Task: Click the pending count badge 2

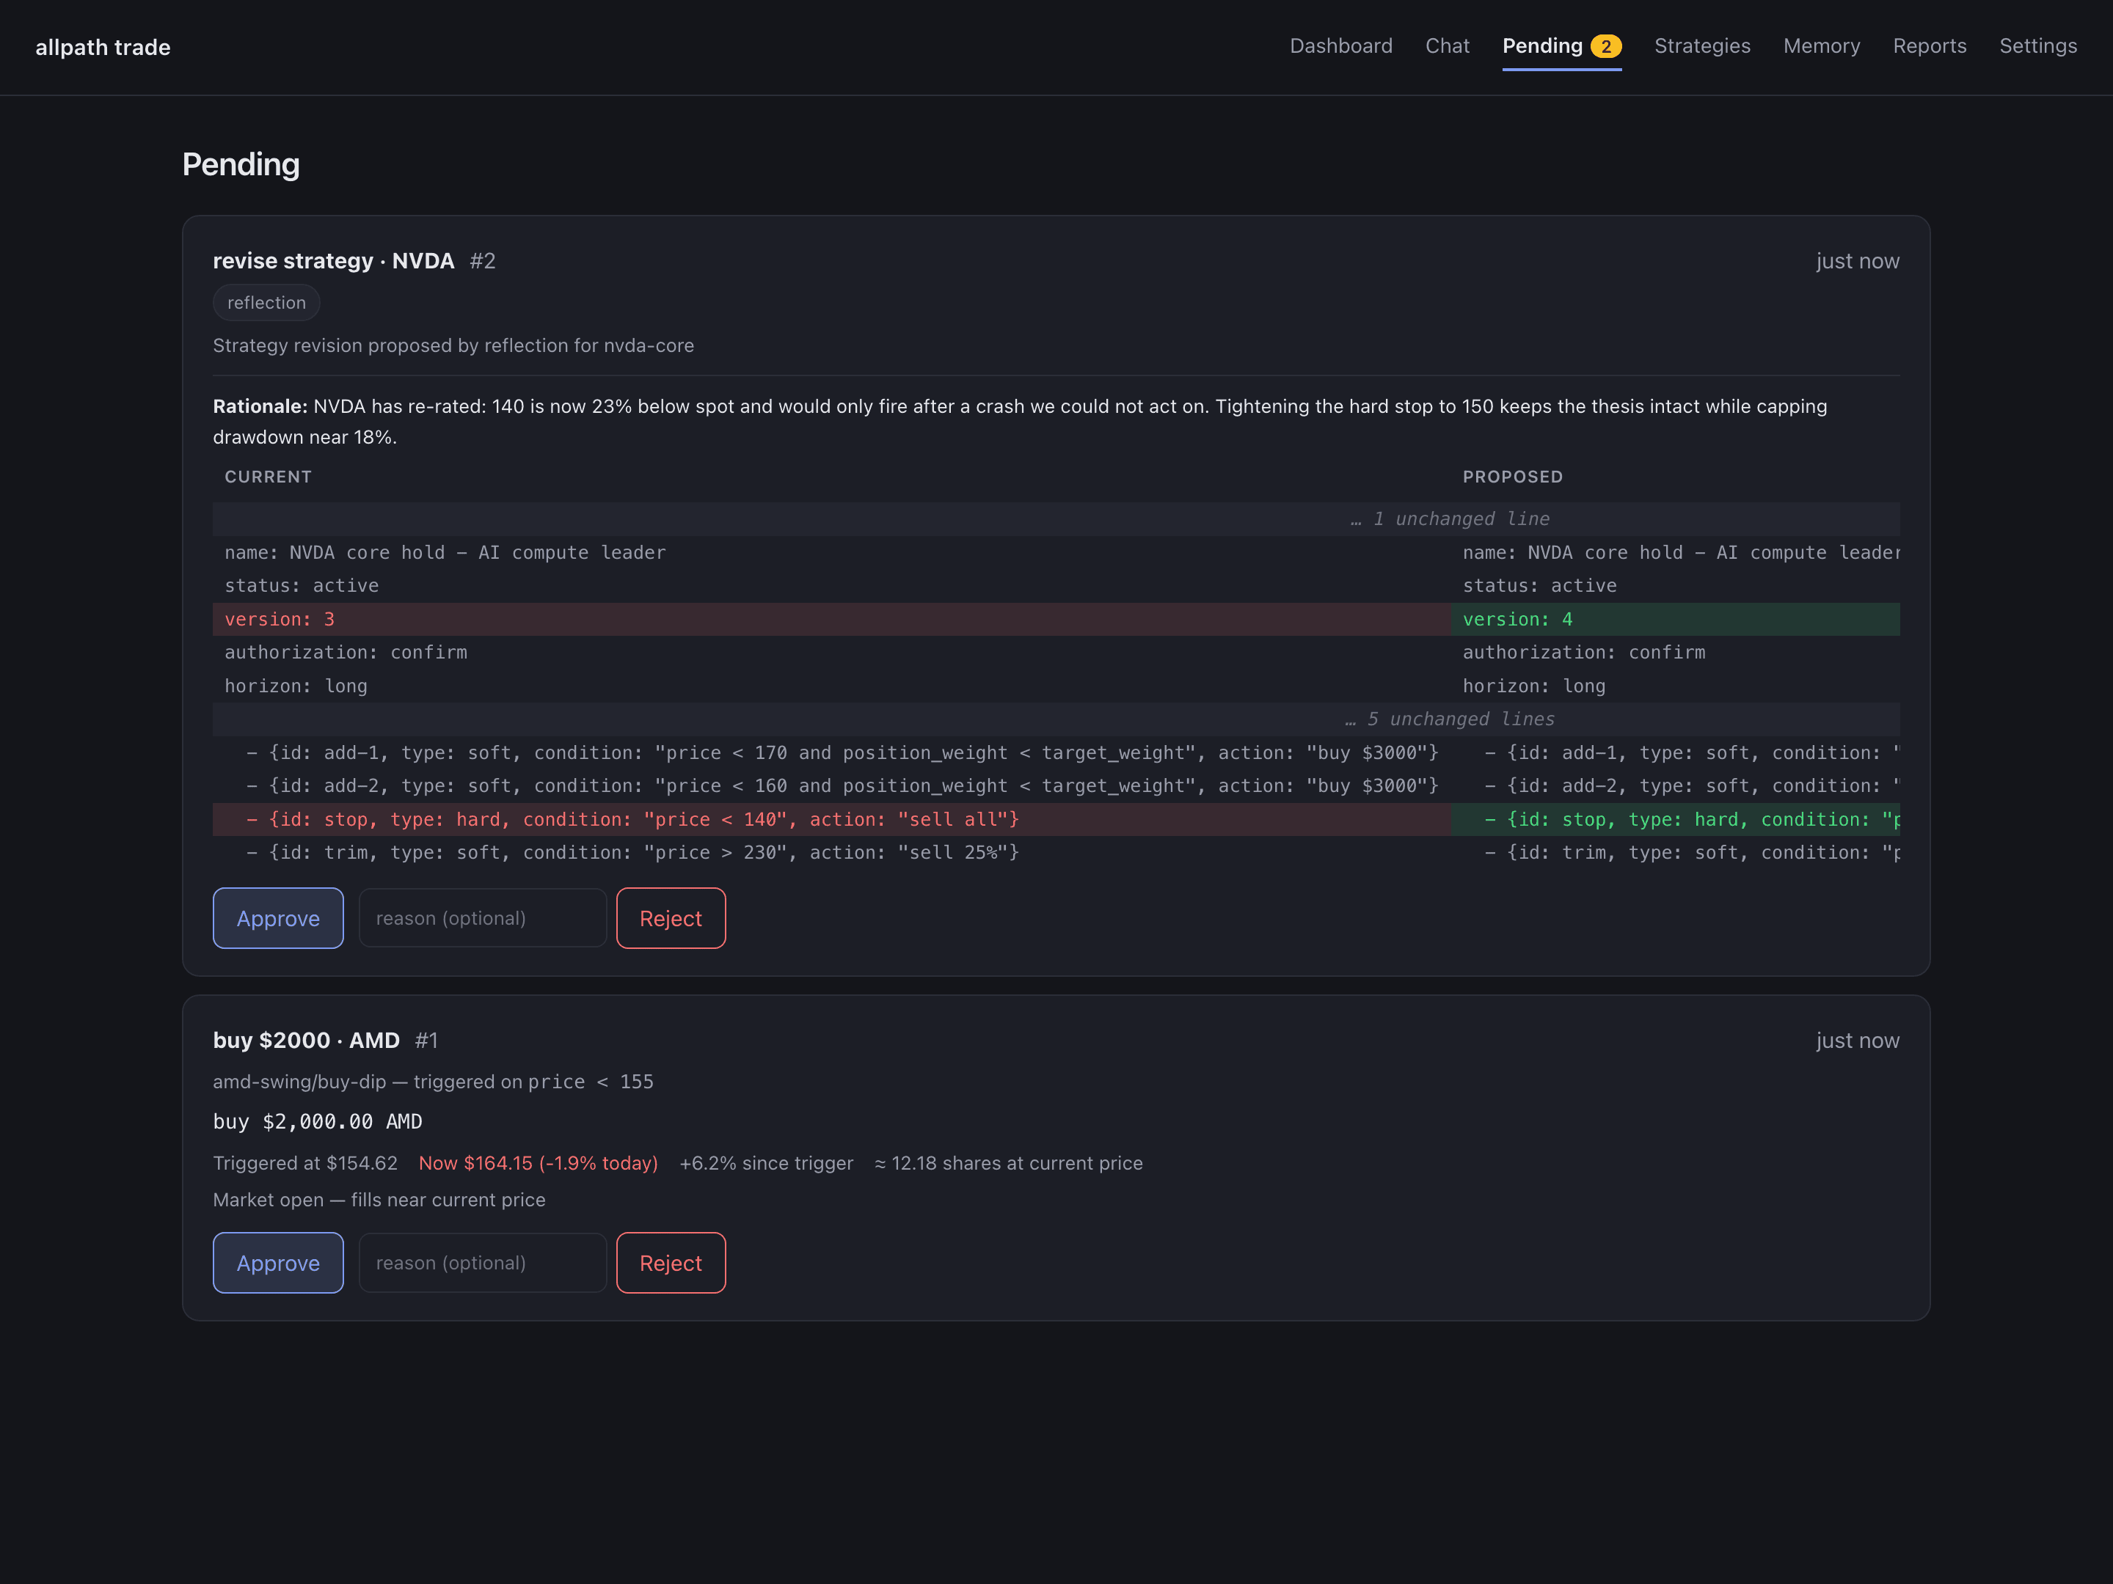Action: [x=1606, y=45]
